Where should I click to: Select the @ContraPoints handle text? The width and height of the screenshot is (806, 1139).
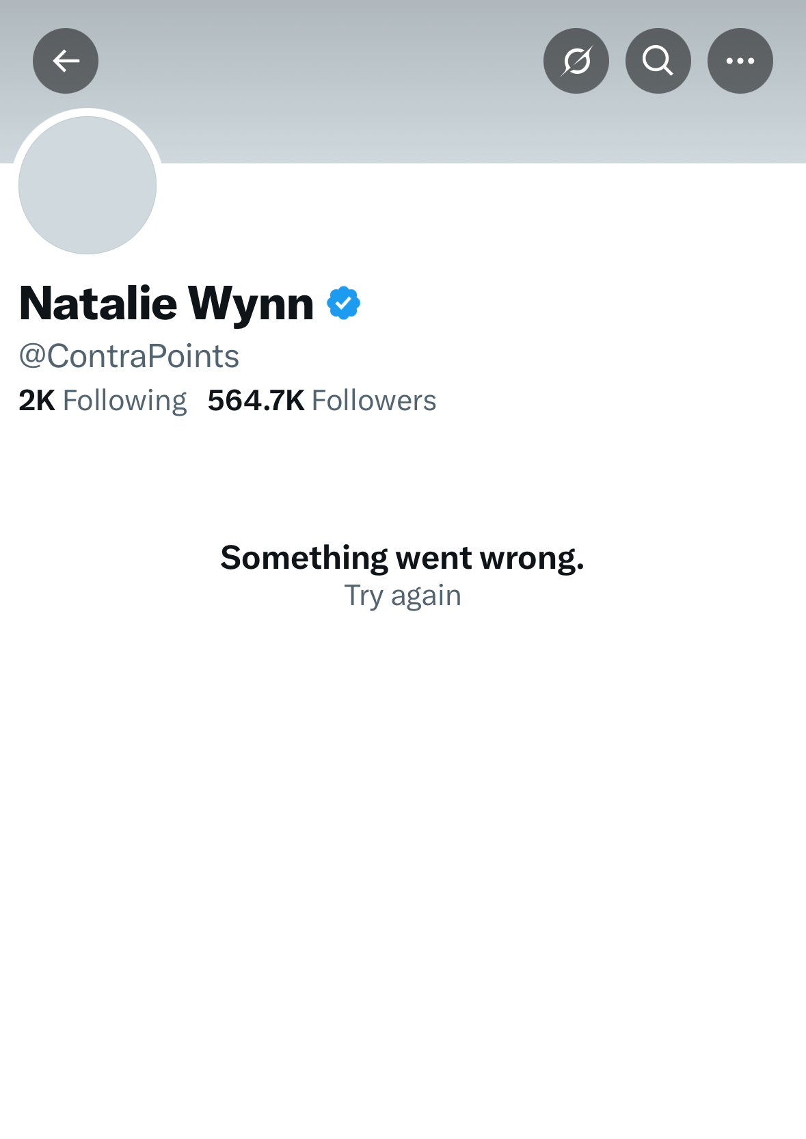(129, 356)
